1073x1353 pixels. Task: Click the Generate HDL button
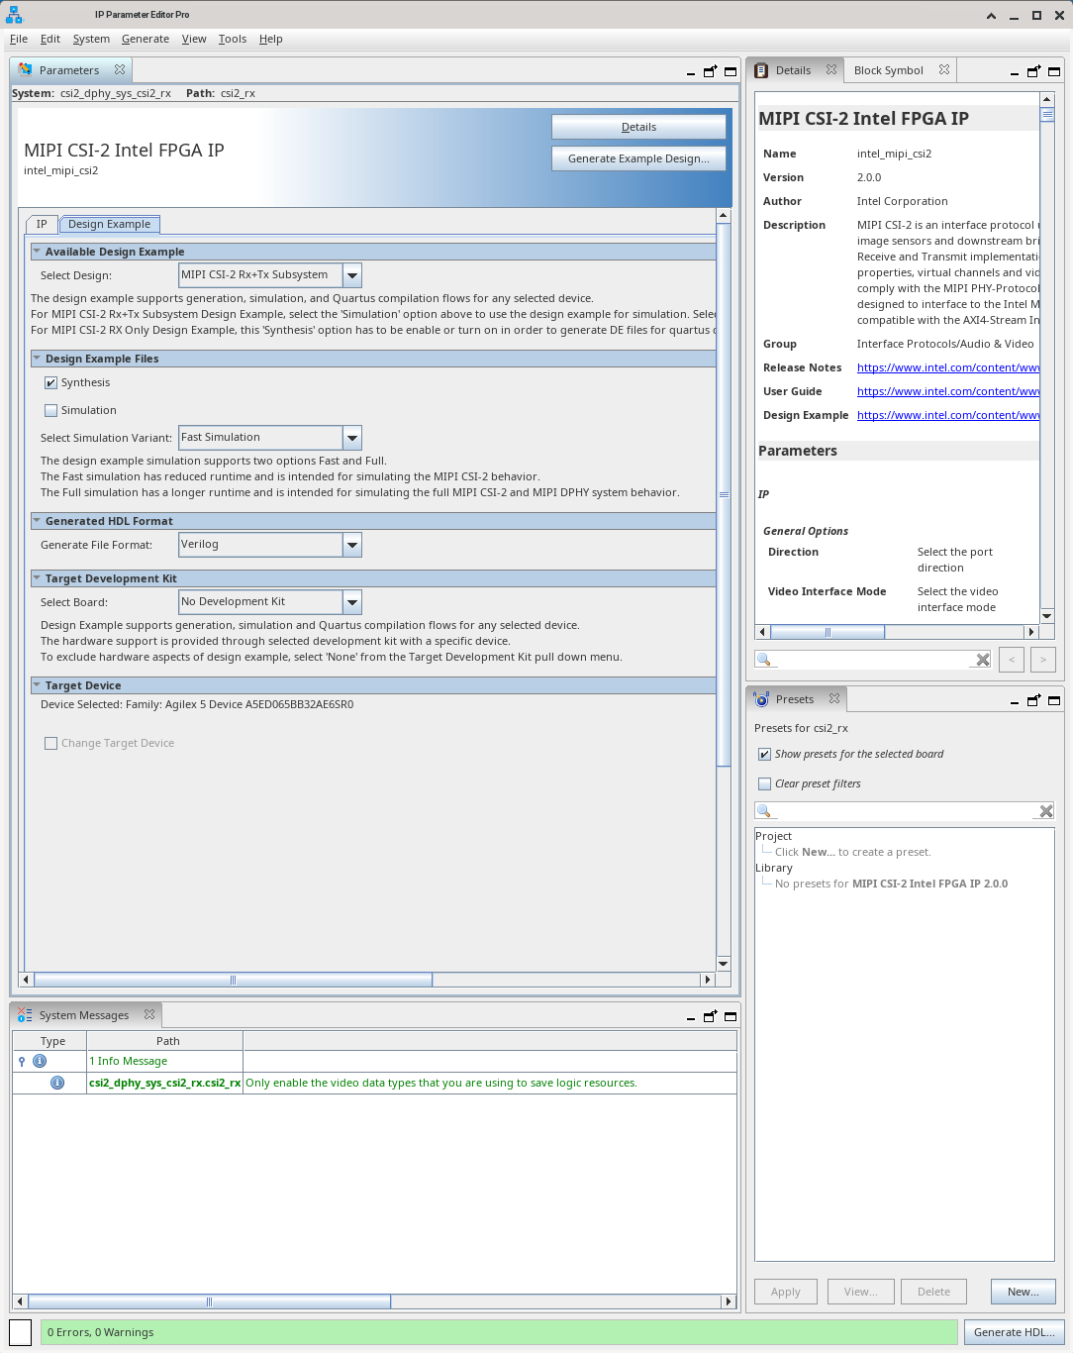pyautogui.click(x=1015, y=1332)
